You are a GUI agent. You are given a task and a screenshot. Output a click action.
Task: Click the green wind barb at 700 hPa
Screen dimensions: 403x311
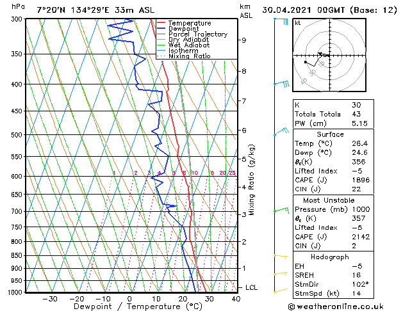[281, 210]
